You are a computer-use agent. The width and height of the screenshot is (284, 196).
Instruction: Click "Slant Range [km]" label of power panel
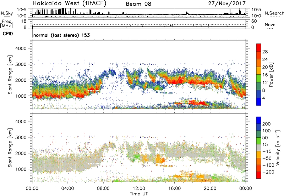(x=10, y=75)
